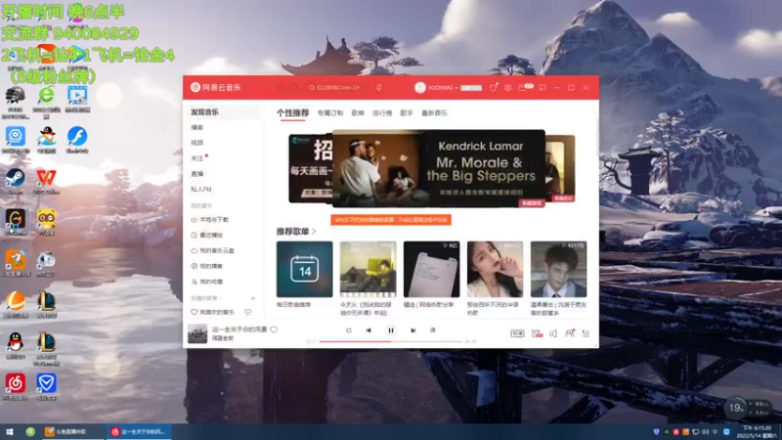Change audio quality with the 标准 button
This screenshot has height=440, width=782.
click(x=518, y=333)
